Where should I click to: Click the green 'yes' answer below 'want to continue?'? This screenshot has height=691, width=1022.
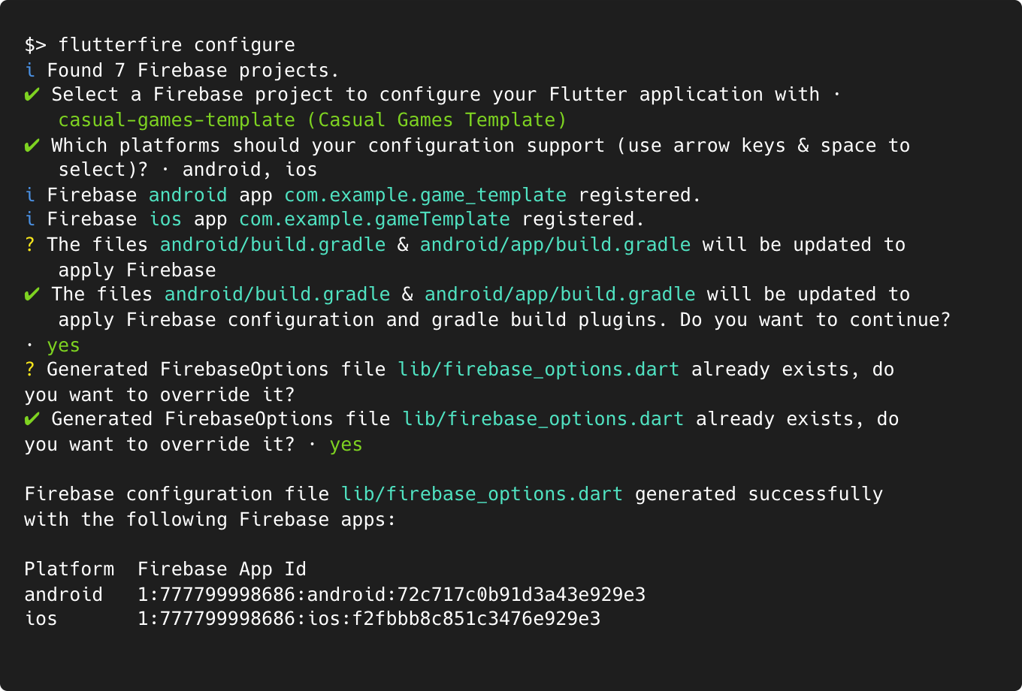63,345
